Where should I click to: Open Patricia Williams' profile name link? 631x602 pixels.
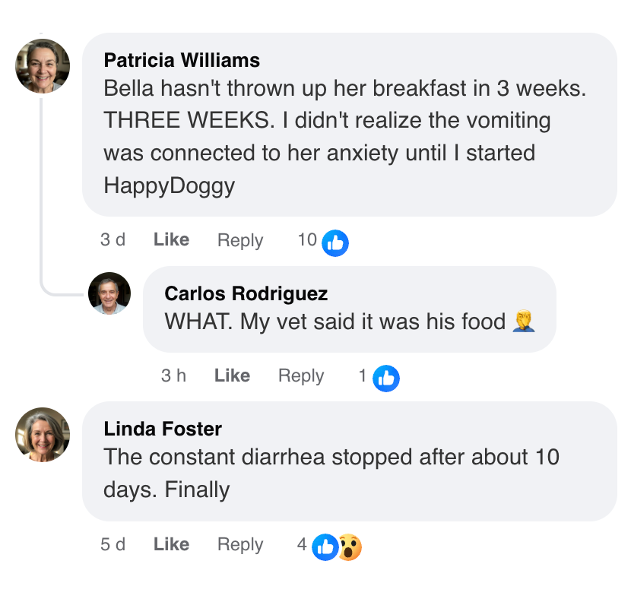tap(182, 60)
